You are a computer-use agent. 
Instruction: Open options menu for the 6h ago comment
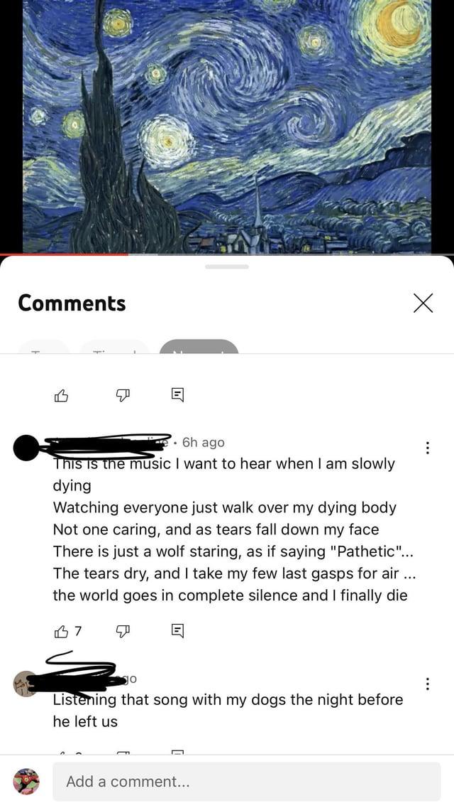[x=427, y=447]
